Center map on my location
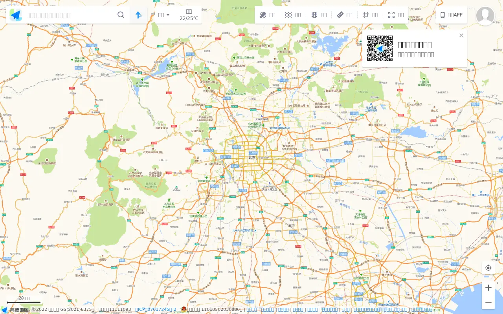This screenshot has width=503, height=314. point(488,268)
